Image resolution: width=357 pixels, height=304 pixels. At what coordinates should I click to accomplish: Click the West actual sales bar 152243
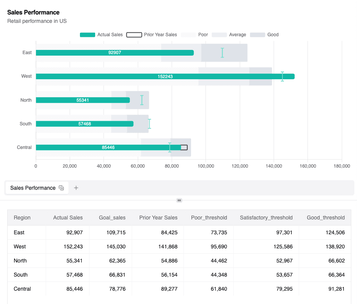(x=165, y=77)
